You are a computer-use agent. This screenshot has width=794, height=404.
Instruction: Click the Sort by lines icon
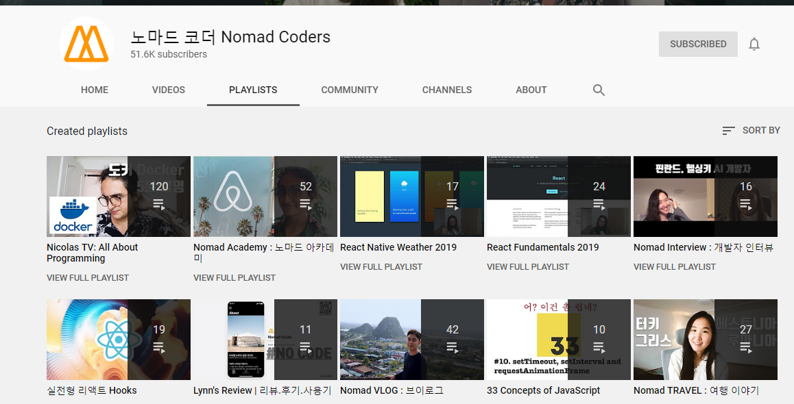point(728,131)
